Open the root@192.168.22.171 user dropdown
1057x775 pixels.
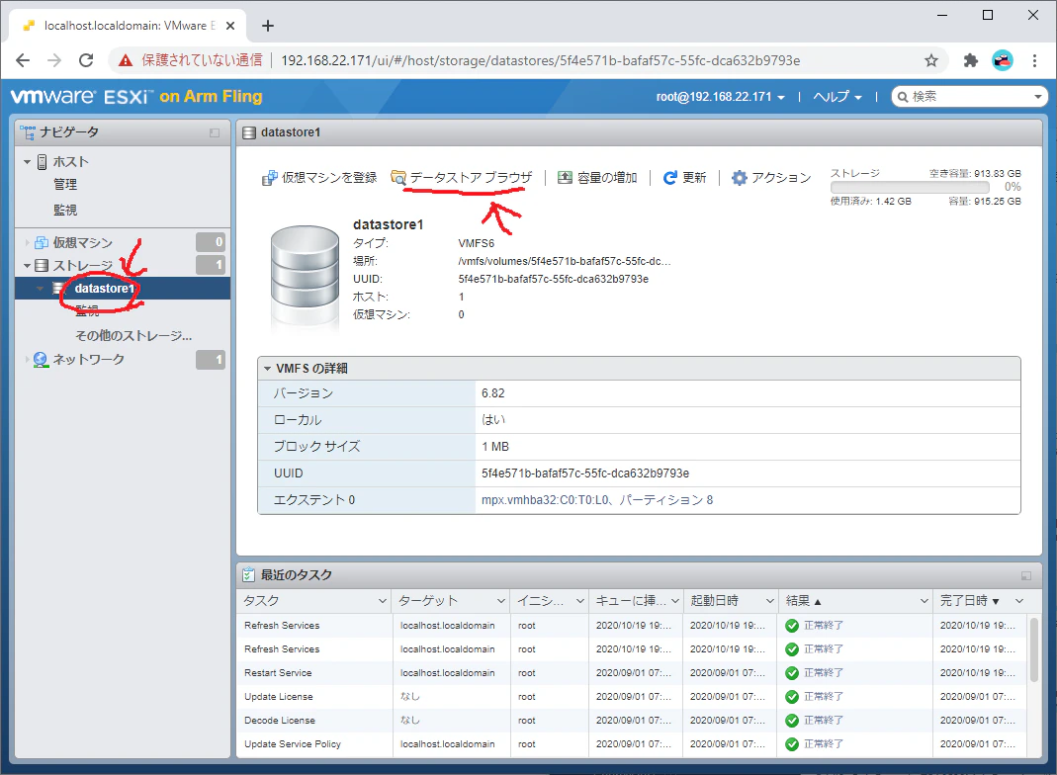click(x=721, y=97)
